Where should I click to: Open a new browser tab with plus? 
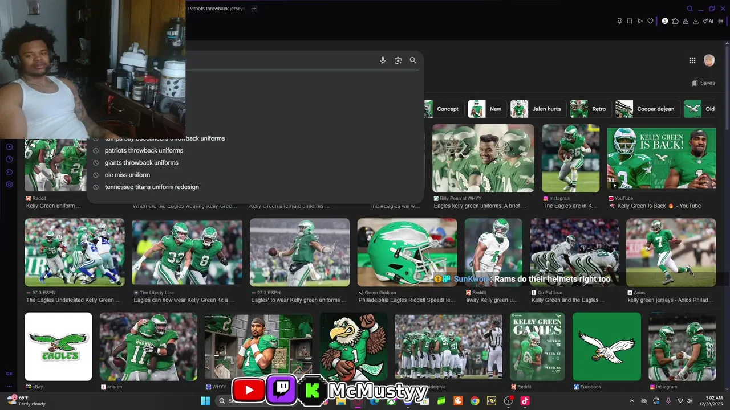click(x=254, y=9)
